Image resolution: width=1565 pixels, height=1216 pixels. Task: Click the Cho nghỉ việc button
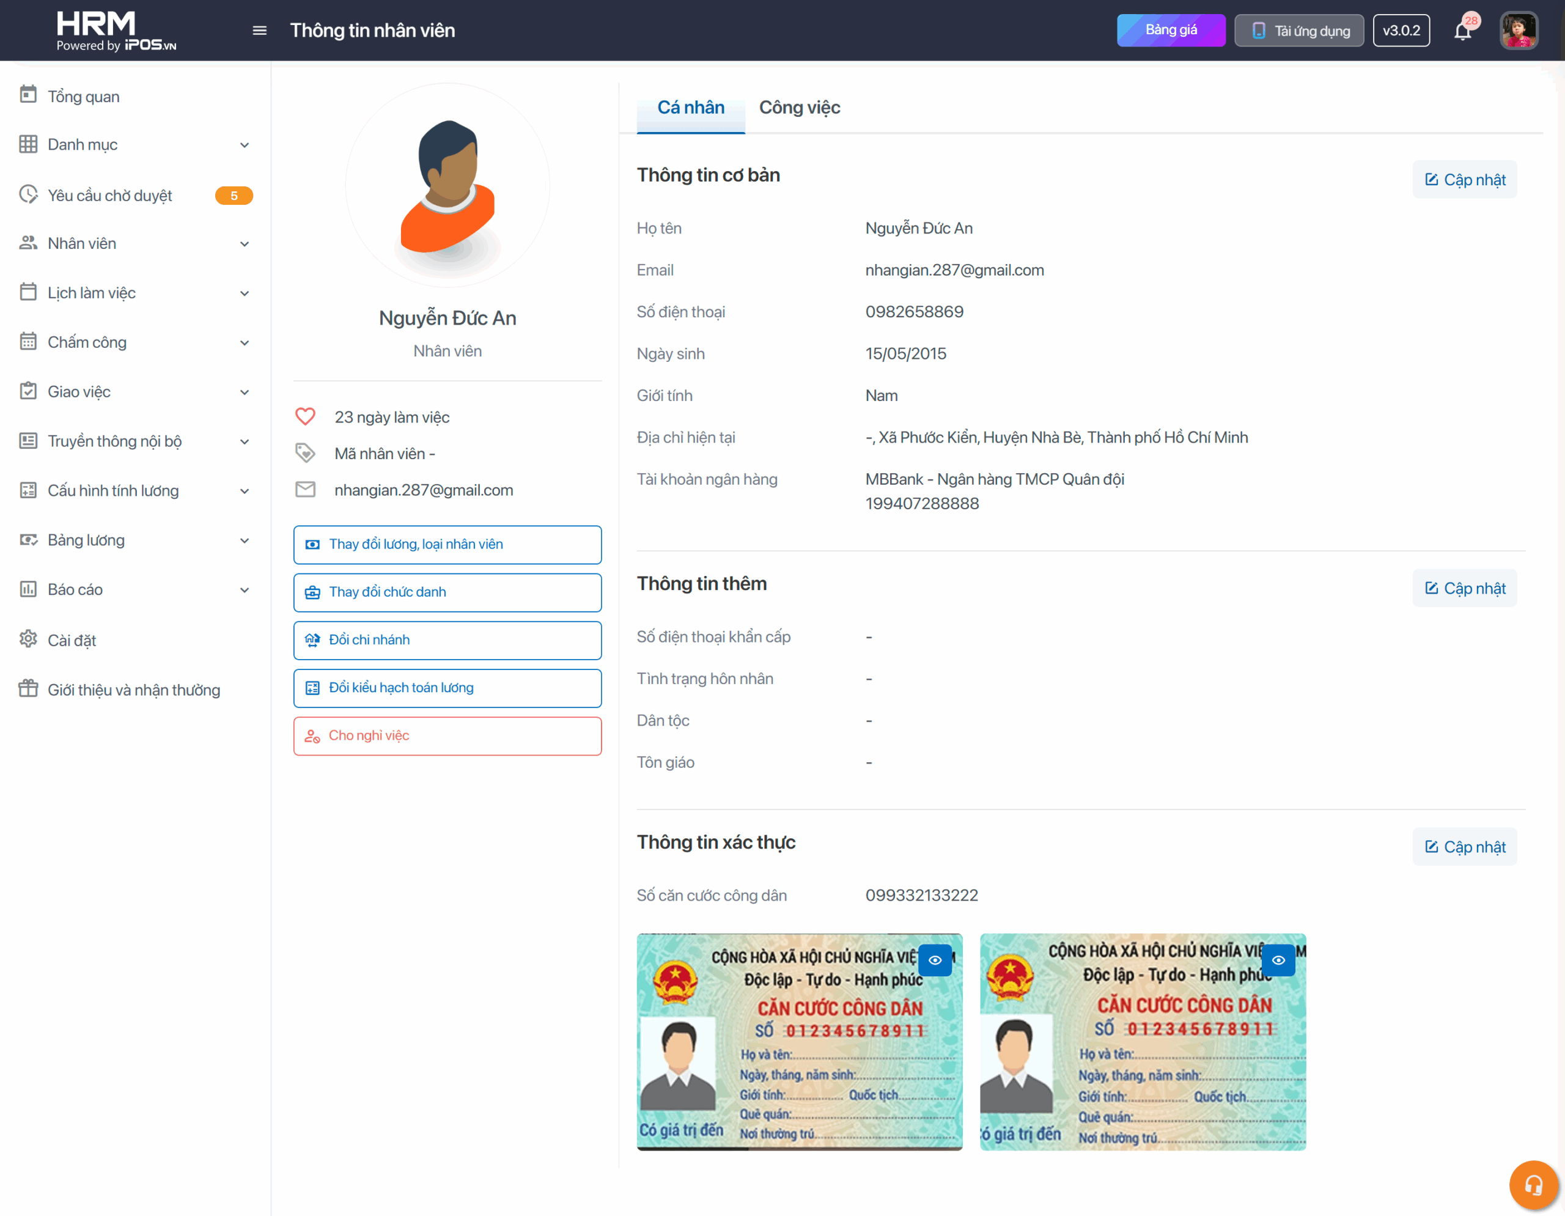[x=447, y=736]
